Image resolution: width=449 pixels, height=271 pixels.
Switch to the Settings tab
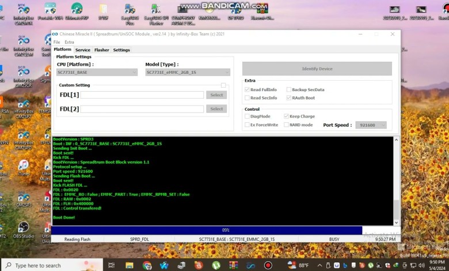coord(121,50)
